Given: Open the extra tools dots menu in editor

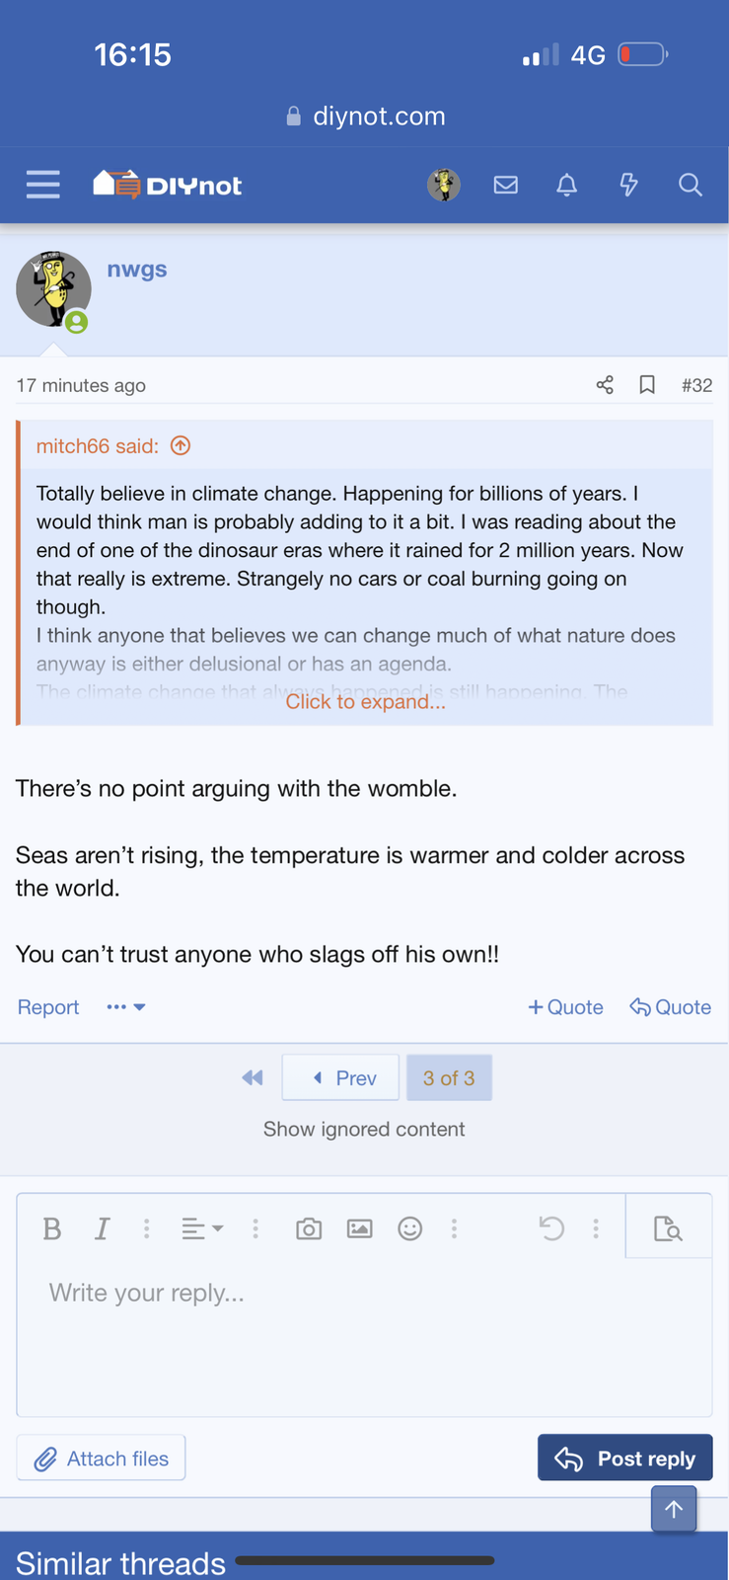Looking at the screenshot, I should [x=455, y=1227].
